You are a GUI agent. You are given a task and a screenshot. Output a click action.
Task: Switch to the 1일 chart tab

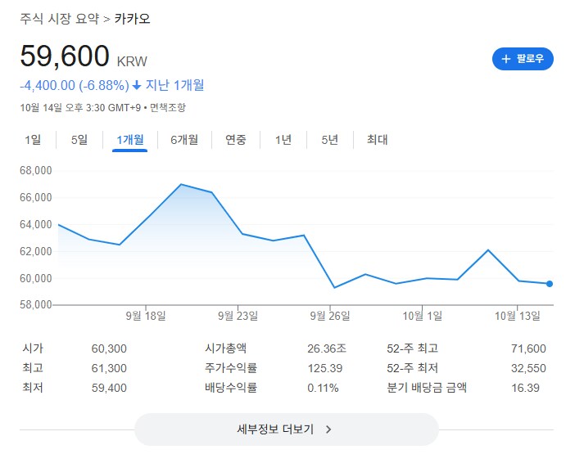[x=33, y=140]
